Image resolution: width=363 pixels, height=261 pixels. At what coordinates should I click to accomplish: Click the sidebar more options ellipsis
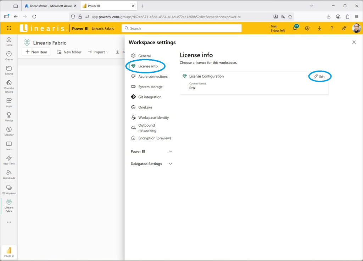9,222
